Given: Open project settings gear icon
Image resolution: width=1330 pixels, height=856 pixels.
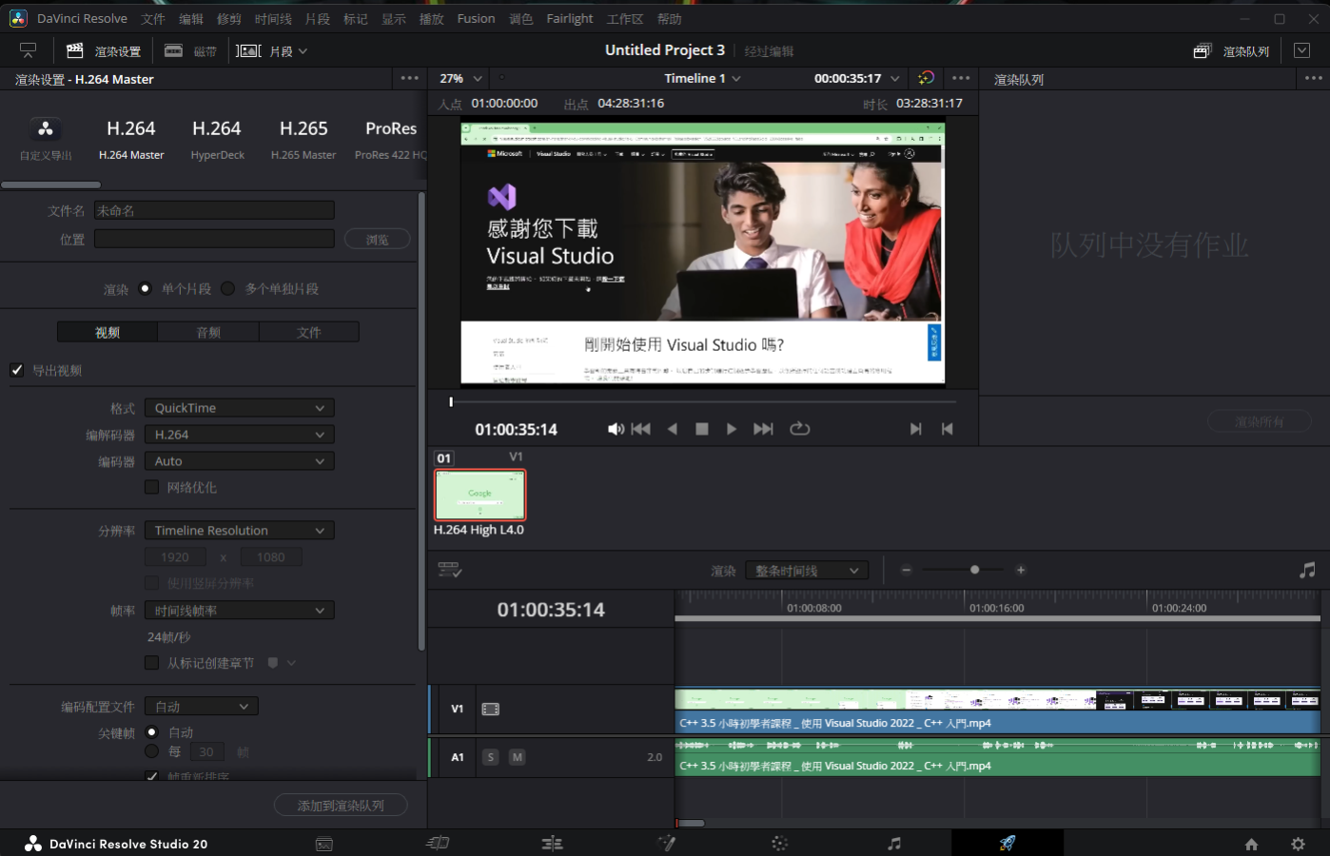Looking at the screenshot, I should coord(1298,844).
